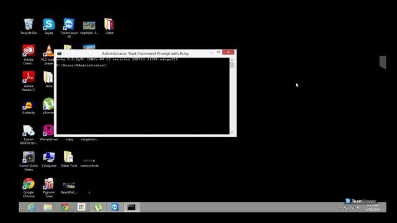Click the Command Prompt scrollbar up arrow
This screenshot has height=223, width=397.
pos(231,60)
